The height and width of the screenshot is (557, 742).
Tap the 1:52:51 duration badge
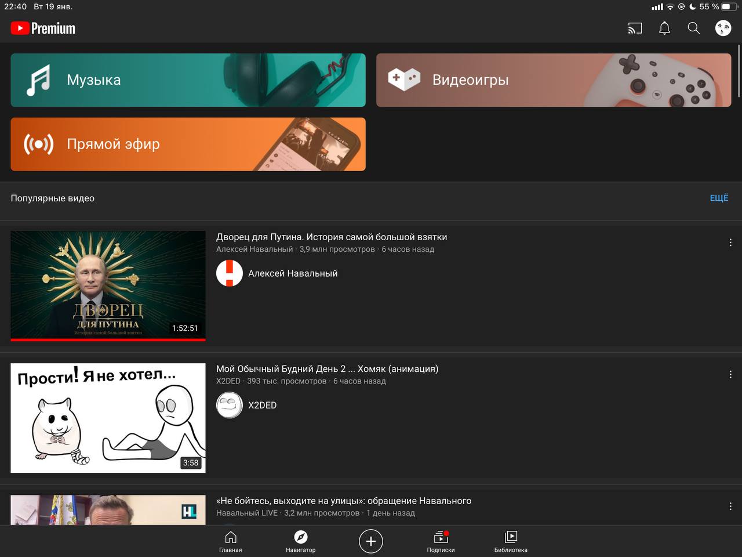click(x=185, y=328)
